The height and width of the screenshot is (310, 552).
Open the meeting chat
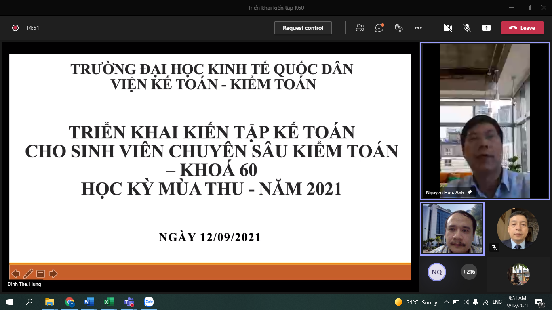[x=379, y=28]
